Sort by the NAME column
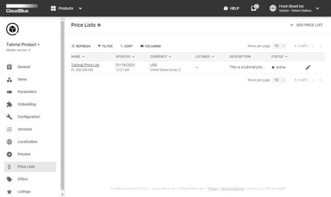Image resolution: width=331 pixels, height=197 pixels. point(78,56)
